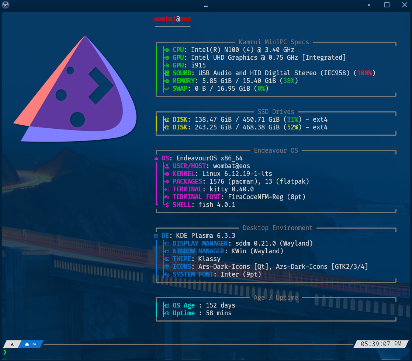Click the picture icon beside THEME

coord(167,259)
